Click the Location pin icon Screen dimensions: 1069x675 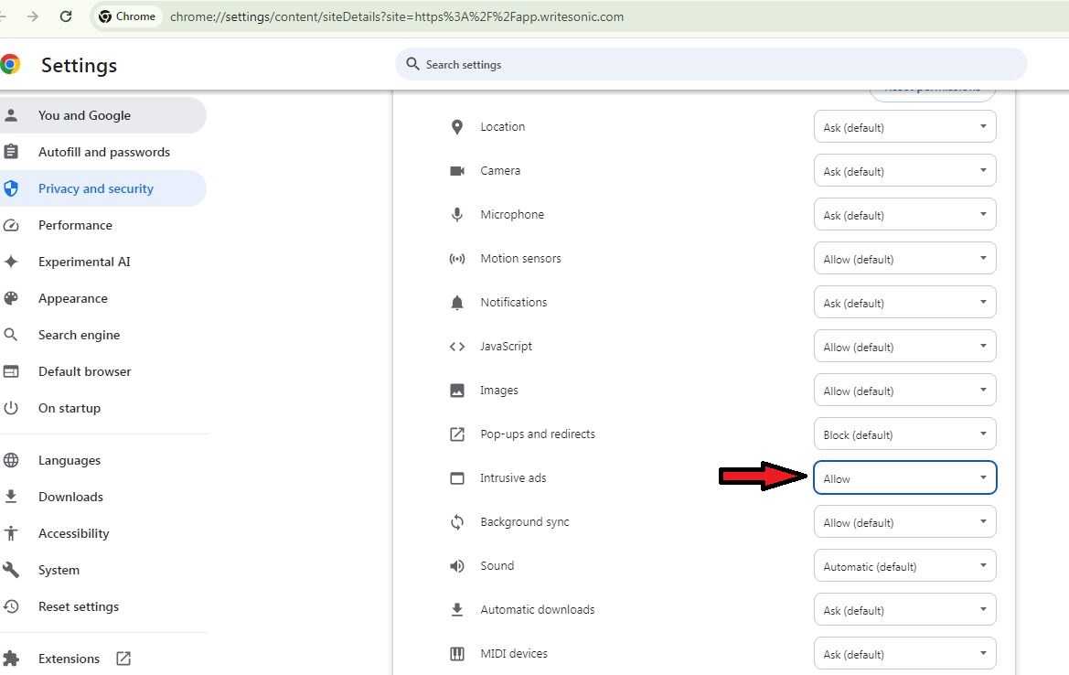(457, 127)
